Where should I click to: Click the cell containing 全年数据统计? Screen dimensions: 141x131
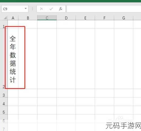pyautogui.click(x=13, y=59)
